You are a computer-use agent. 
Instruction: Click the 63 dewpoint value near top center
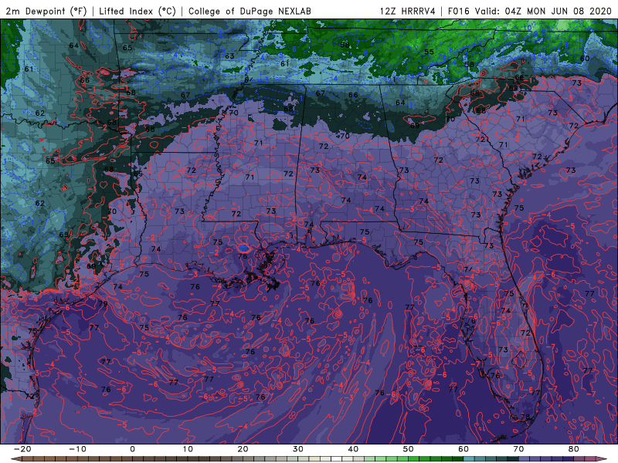click(229, 56)
